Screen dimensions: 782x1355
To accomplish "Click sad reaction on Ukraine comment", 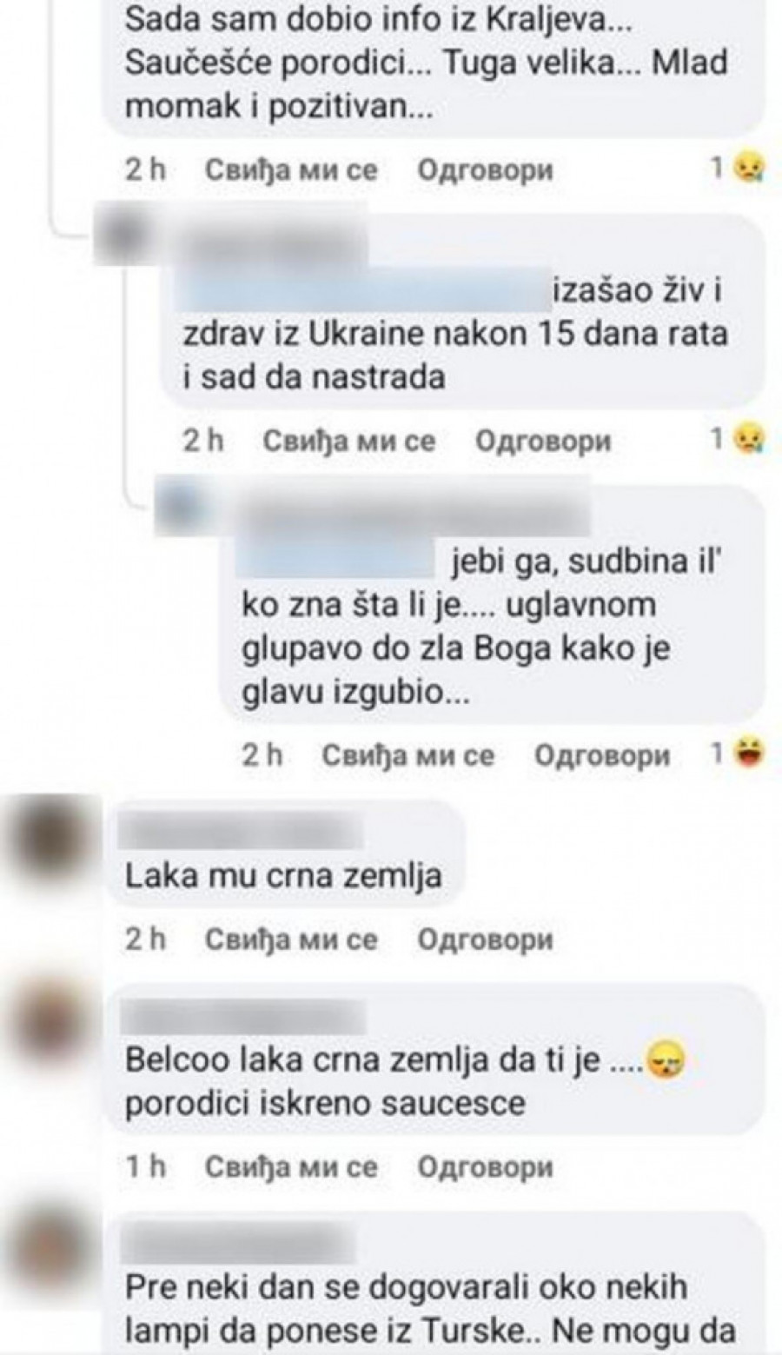I will 746,440.
